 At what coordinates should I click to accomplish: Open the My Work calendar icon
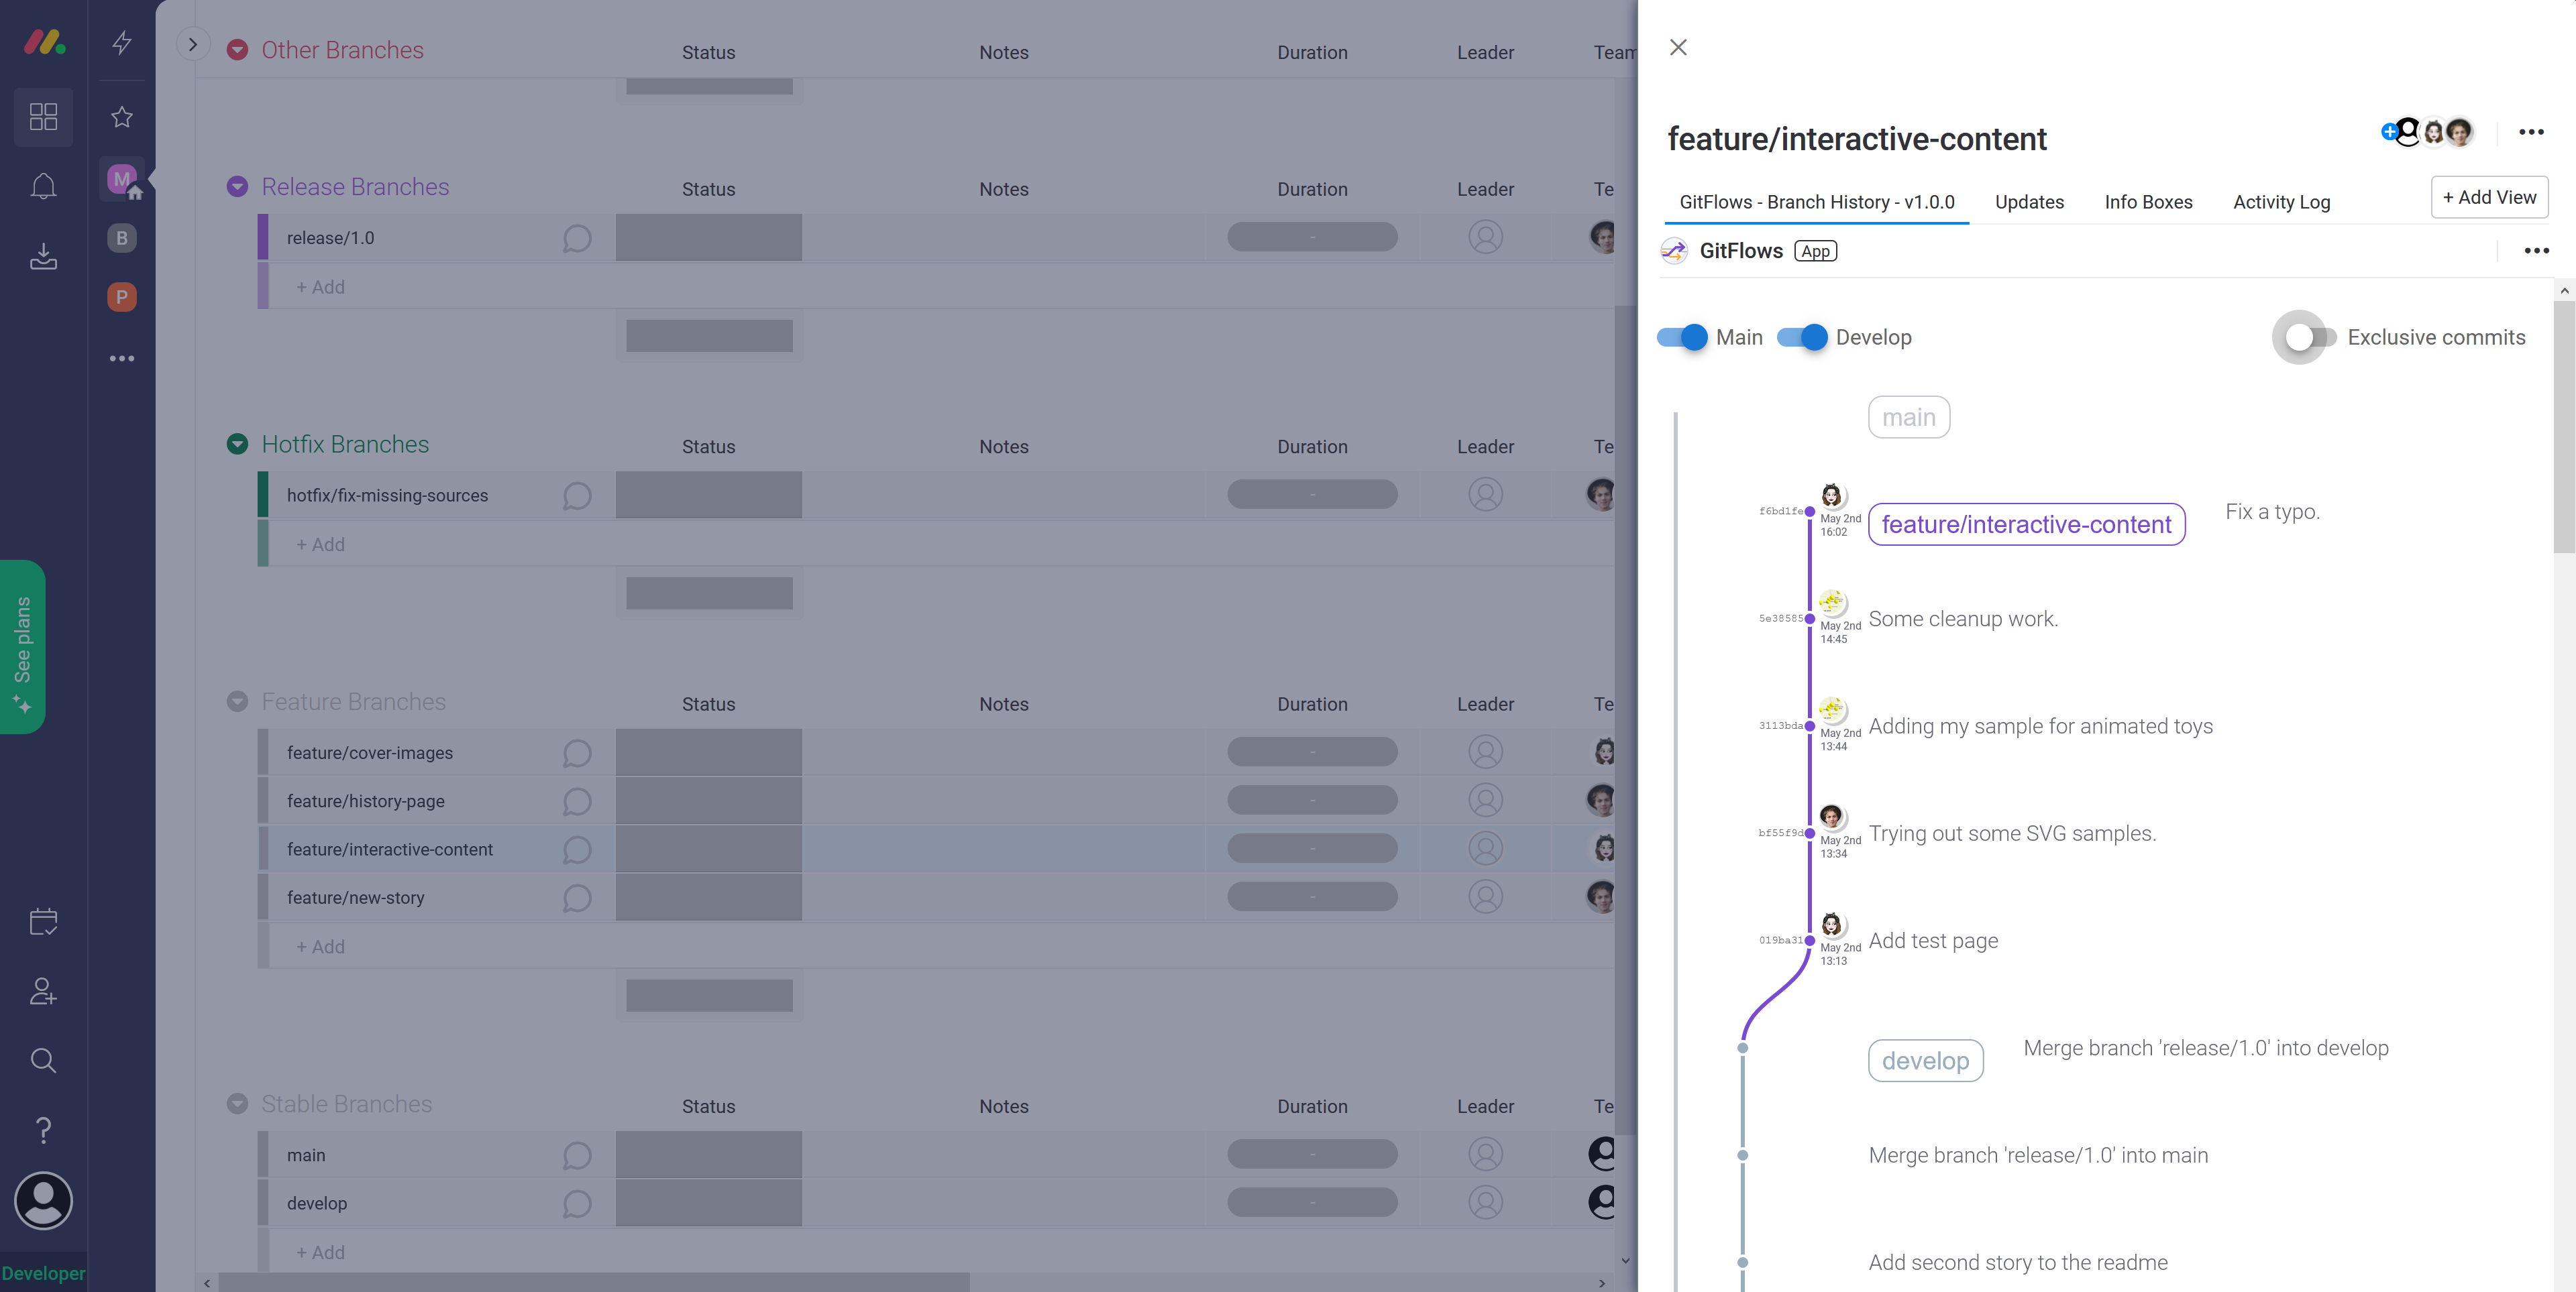tap(43, 921)
